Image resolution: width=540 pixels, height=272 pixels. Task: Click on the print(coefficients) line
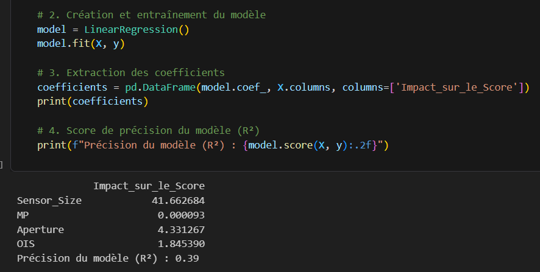pyautogui.click(x=92, y=102)
